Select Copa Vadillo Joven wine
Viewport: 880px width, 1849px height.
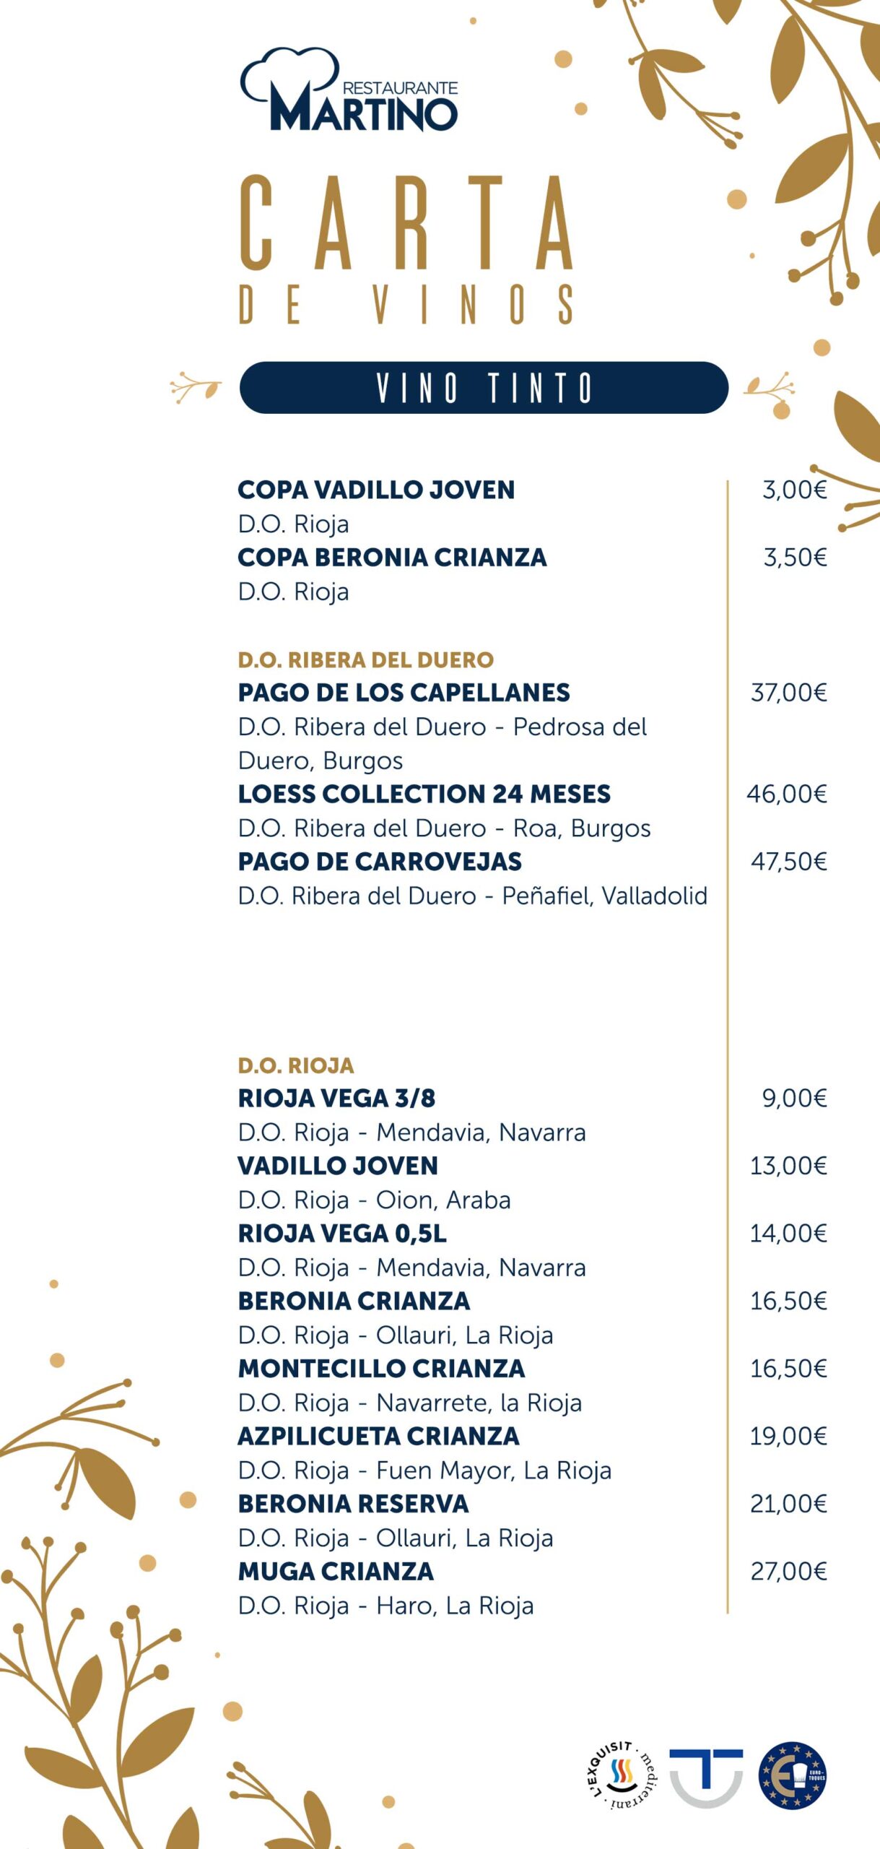click(376, 490)
